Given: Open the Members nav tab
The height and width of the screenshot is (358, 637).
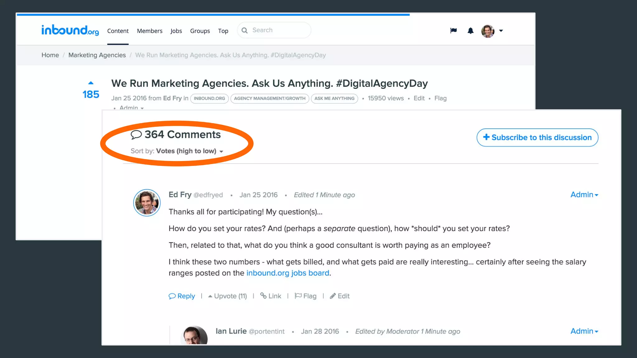Looking at the screenshot, I should (150, 31).
